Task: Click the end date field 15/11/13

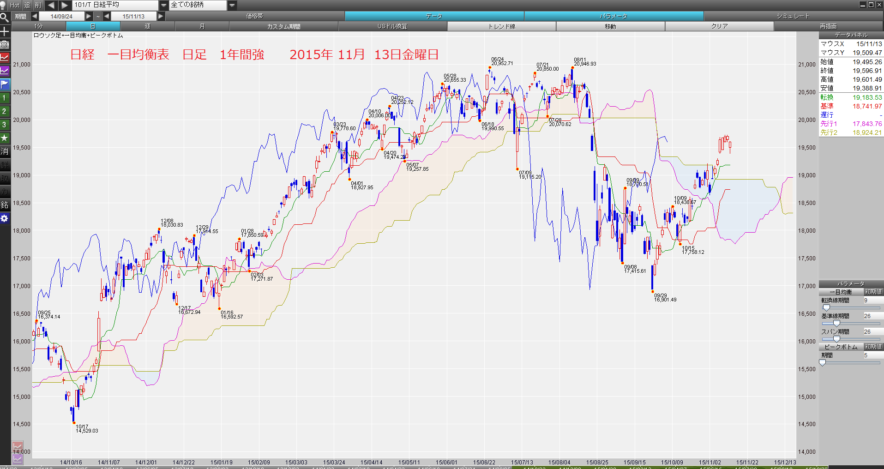Action: pyautogui.click(x=133, y=16)
